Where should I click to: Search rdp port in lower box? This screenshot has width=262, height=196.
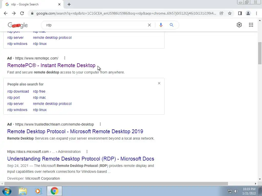(x=14, y=97)
